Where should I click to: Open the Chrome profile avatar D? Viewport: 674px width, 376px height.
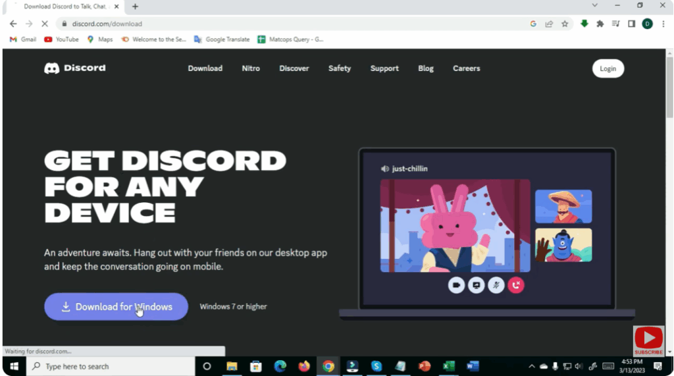click(648, 24)
